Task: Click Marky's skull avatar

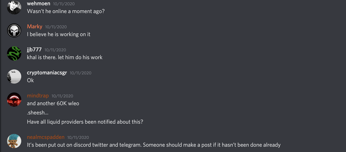Action: 14,31
